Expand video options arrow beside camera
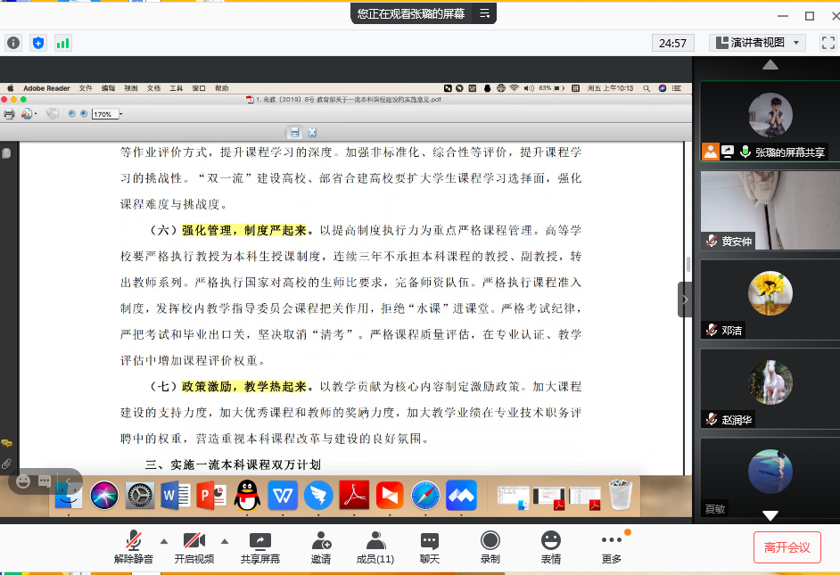The height and width of the screenshot is (575, 840). tap(224, 541)
